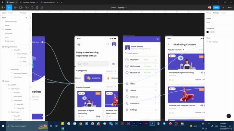Select the Group 13987 layer
Image resolution: width=234 pixels, height=131 pixels.
pyautogui.click(x=15, y=70)
